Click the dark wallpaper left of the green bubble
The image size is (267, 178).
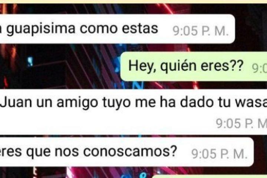point(60,66)
